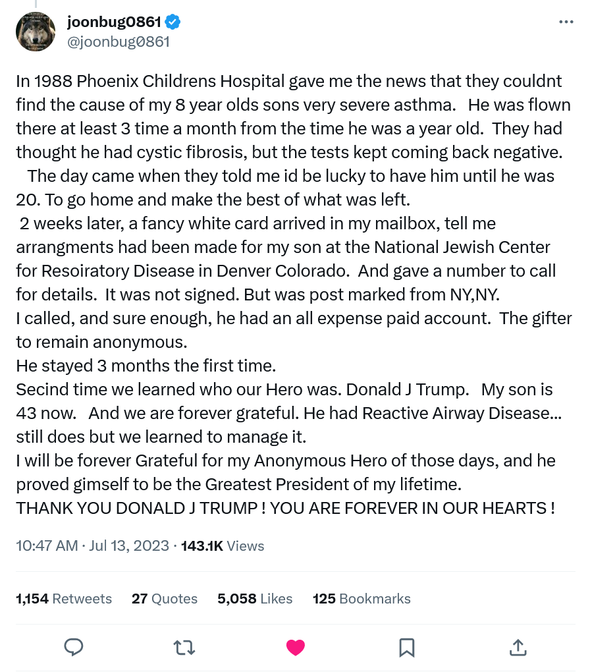Click the share upload arrow icon
The height and width of the screenshot is (672, 590).
point(518,647)
